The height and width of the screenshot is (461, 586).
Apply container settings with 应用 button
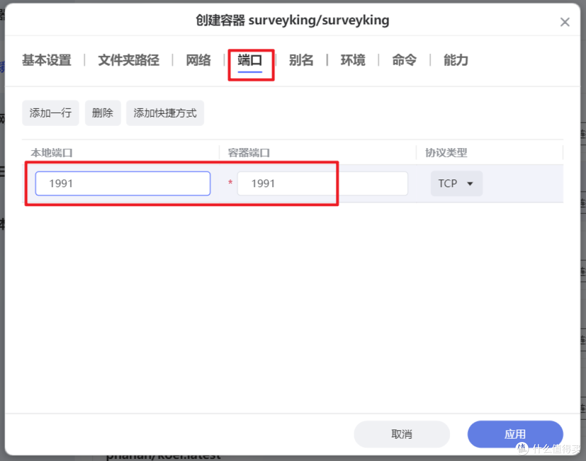pyautogui.click(x=515, y=434)
